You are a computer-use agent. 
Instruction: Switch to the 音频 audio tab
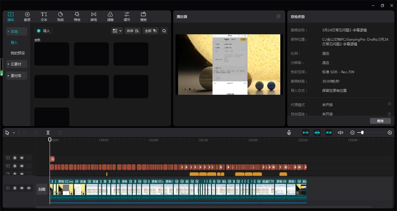pyautogui.click(x=27, y=17)
